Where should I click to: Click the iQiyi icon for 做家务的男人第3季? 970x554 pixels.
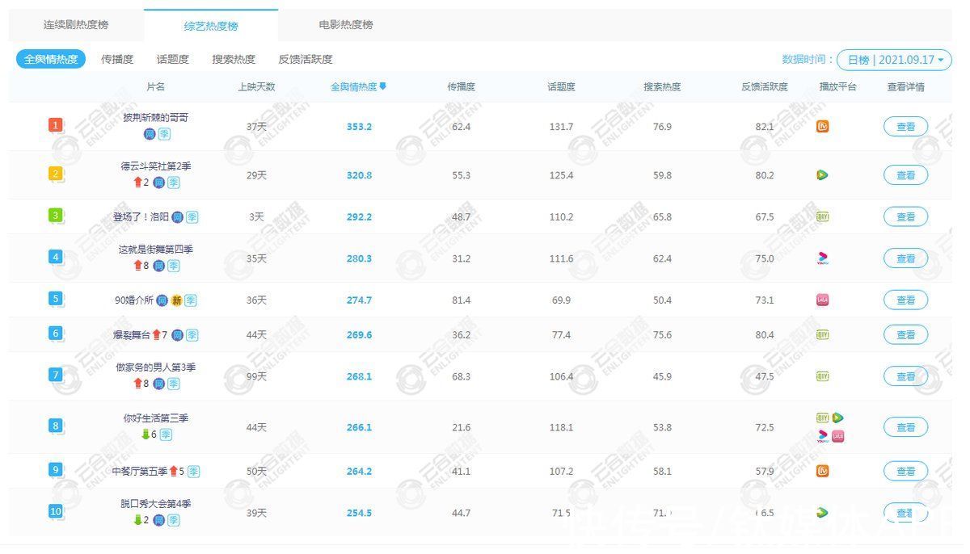[x=822, y=376]
